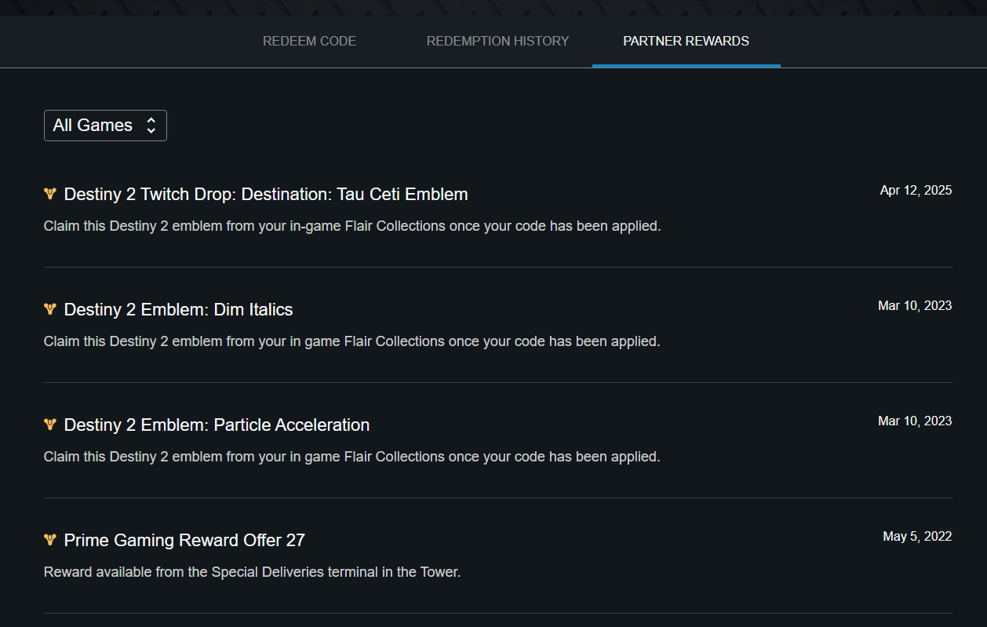987x627 pixels.
Task: Click the Destiny icon beside Dim Italics
Action: tap(50, 309)
